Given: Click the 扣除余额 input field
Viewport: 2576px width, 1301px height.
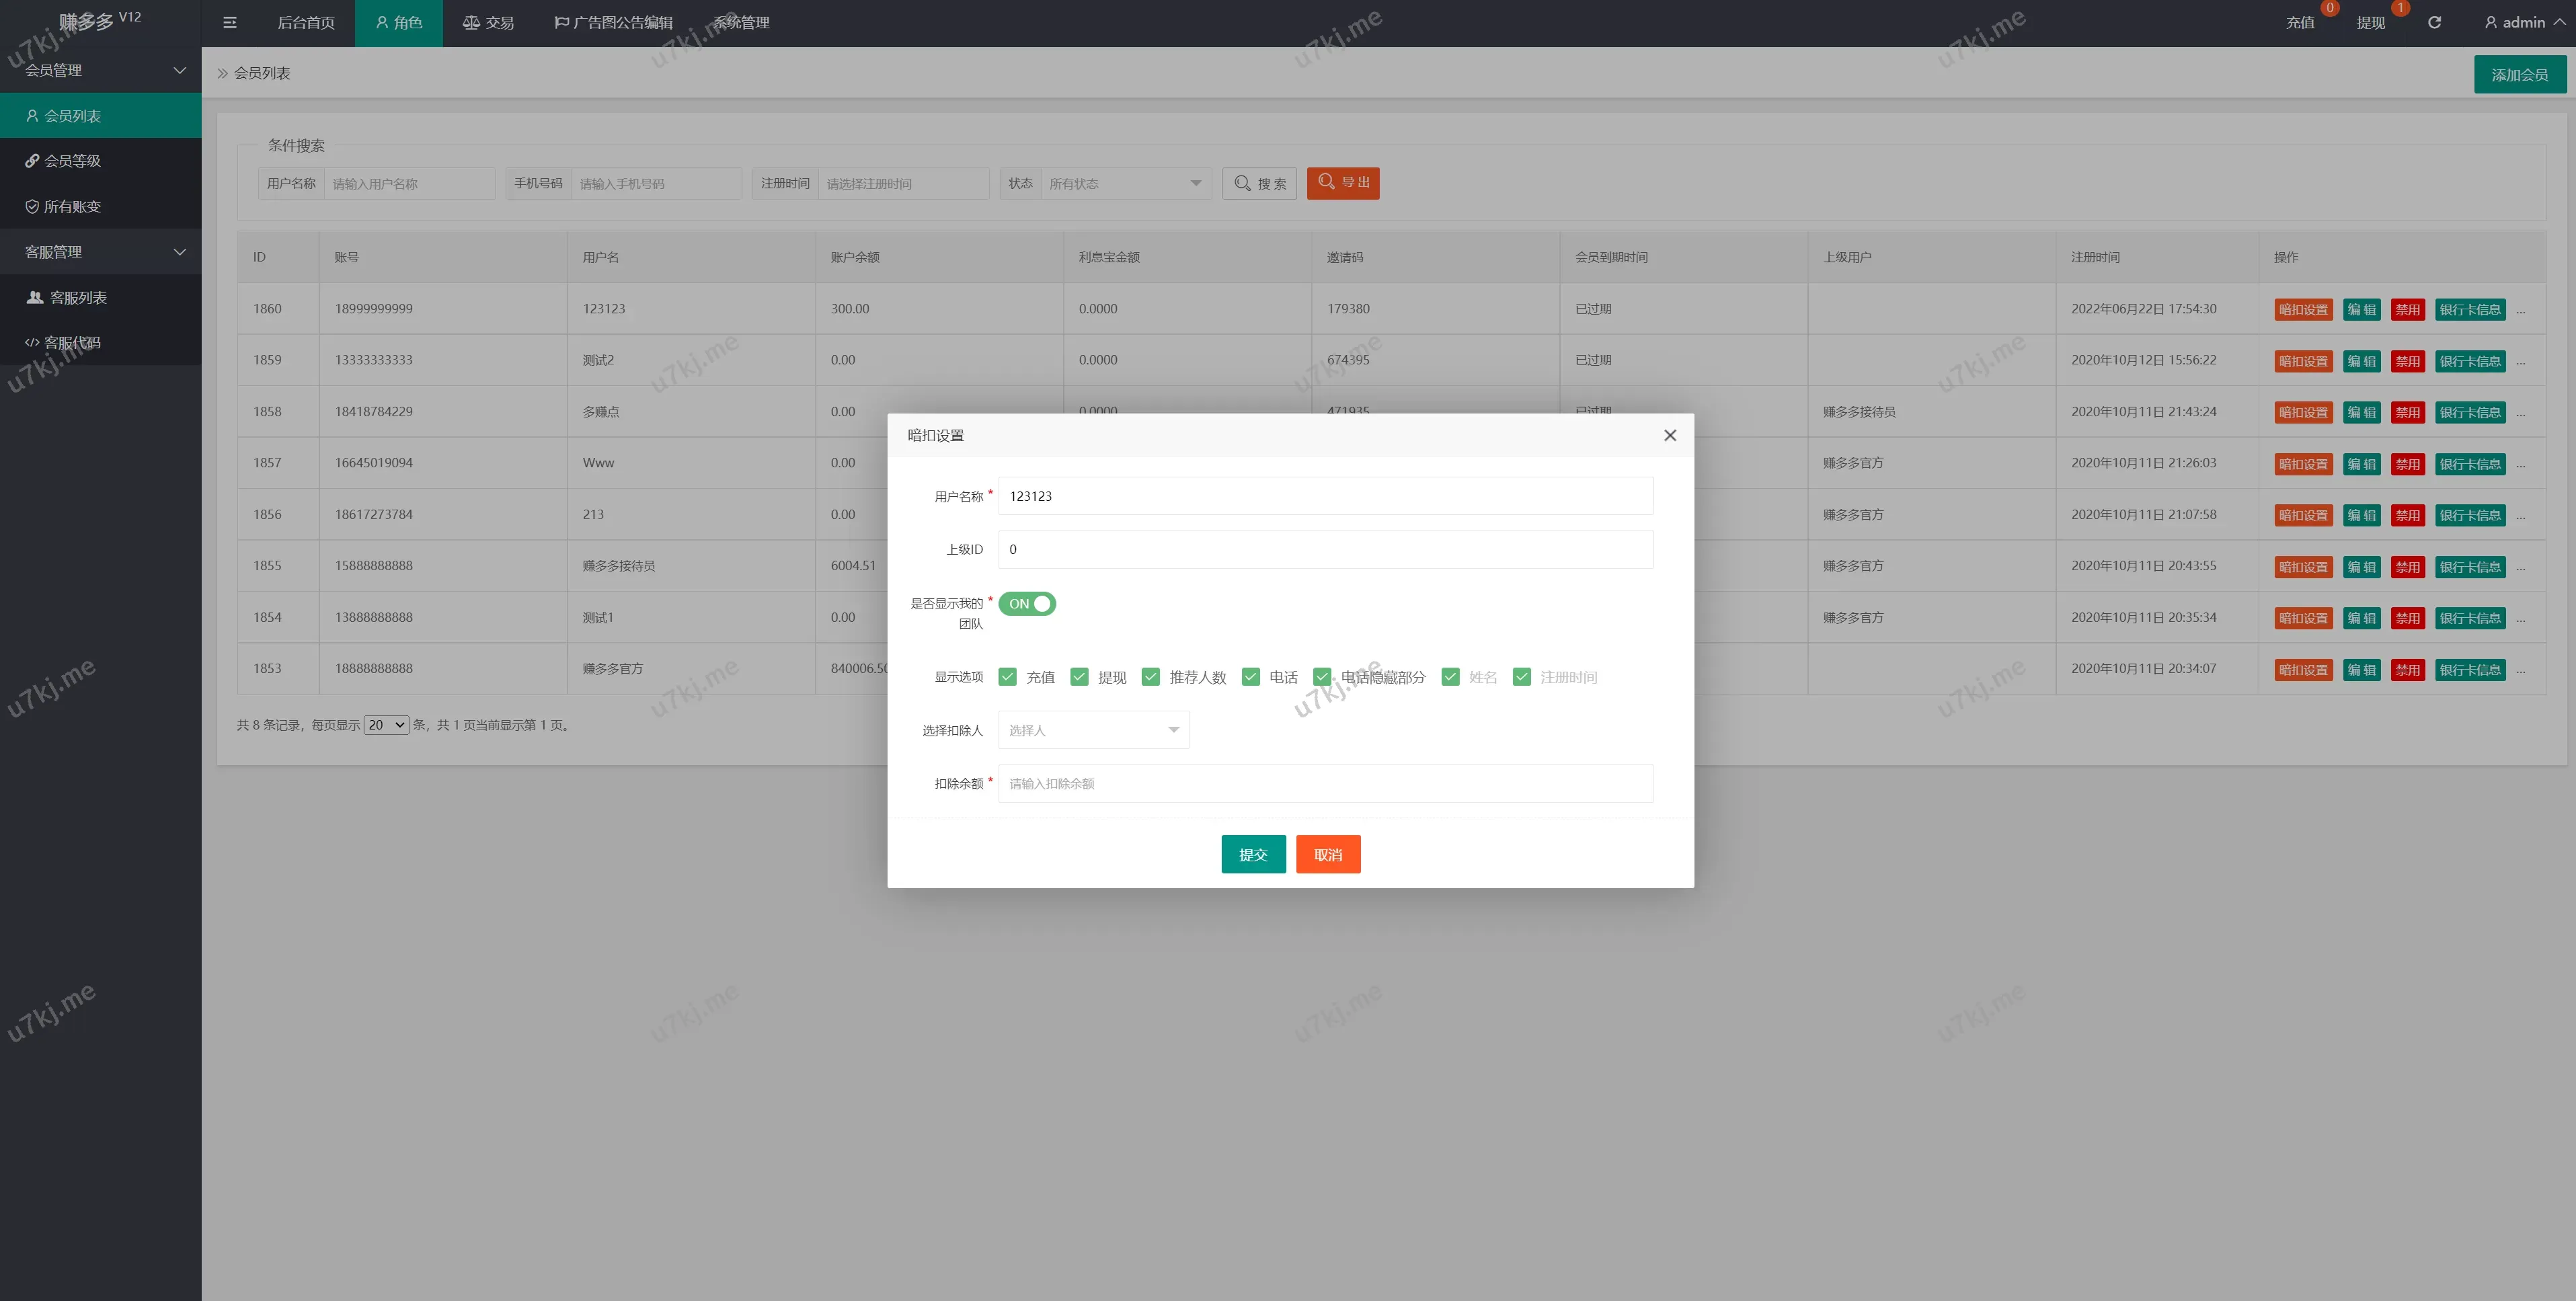Looking at the screenshot, I should (1325, 783).
